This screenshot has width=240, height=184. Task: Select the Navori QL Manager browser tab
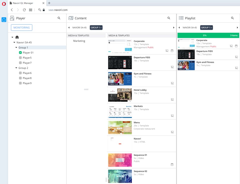pyautogui.click(x=27, y=3)
